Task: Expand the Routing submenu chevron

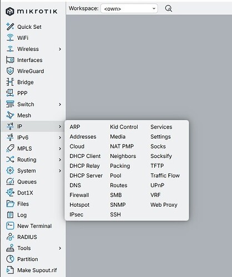Action: pyautogui.click(x=60, y=160)
